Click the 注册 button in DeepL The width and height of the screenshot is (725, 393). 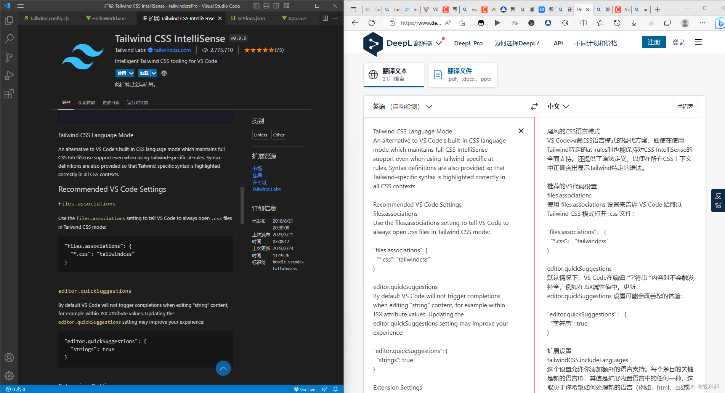(x=654, y=42)
